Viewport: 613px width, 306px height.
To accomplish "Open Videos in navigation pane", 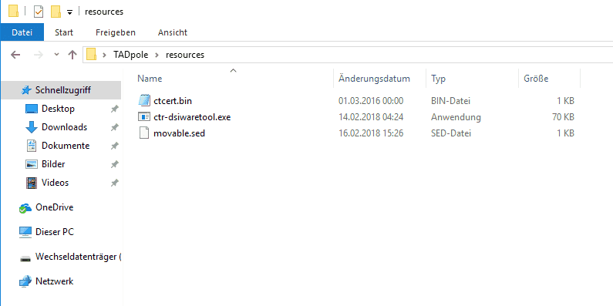I will (55, 183).
